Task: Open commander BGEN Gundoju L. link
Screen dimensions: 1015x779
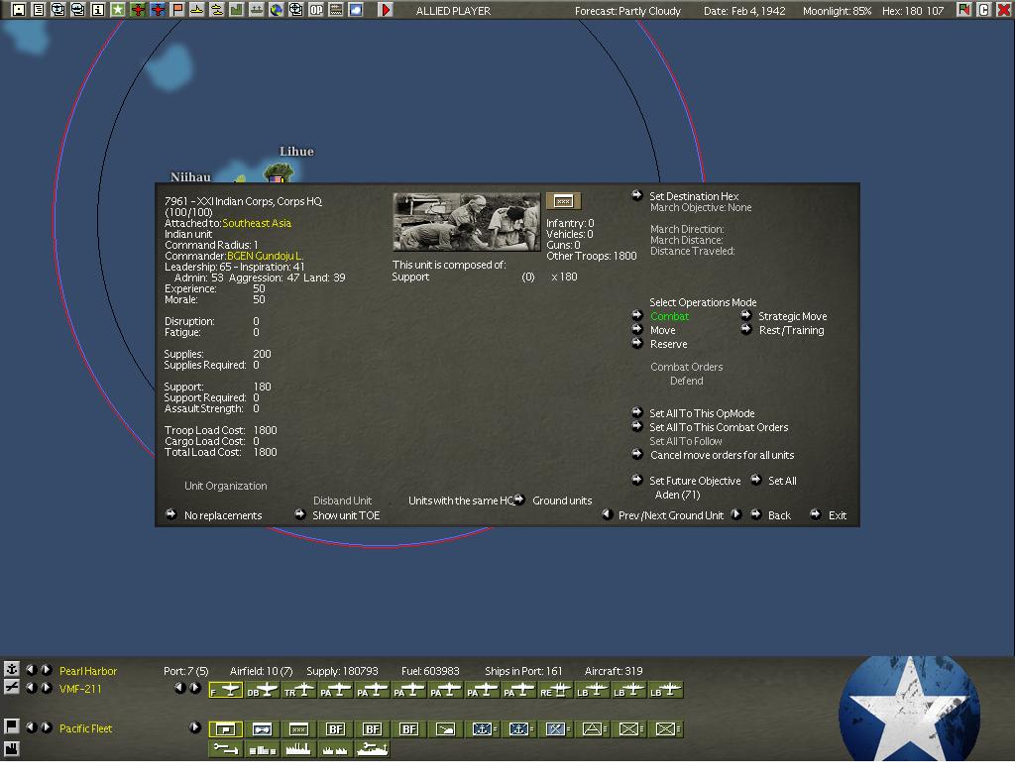Action: (265, 257)
